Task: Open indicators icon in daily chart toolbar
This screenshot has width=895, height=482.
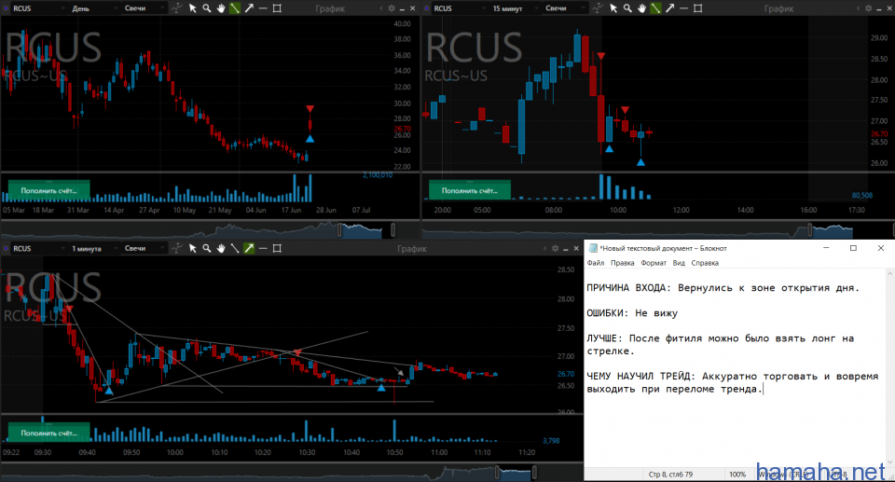Action: [x=177, y=8]
